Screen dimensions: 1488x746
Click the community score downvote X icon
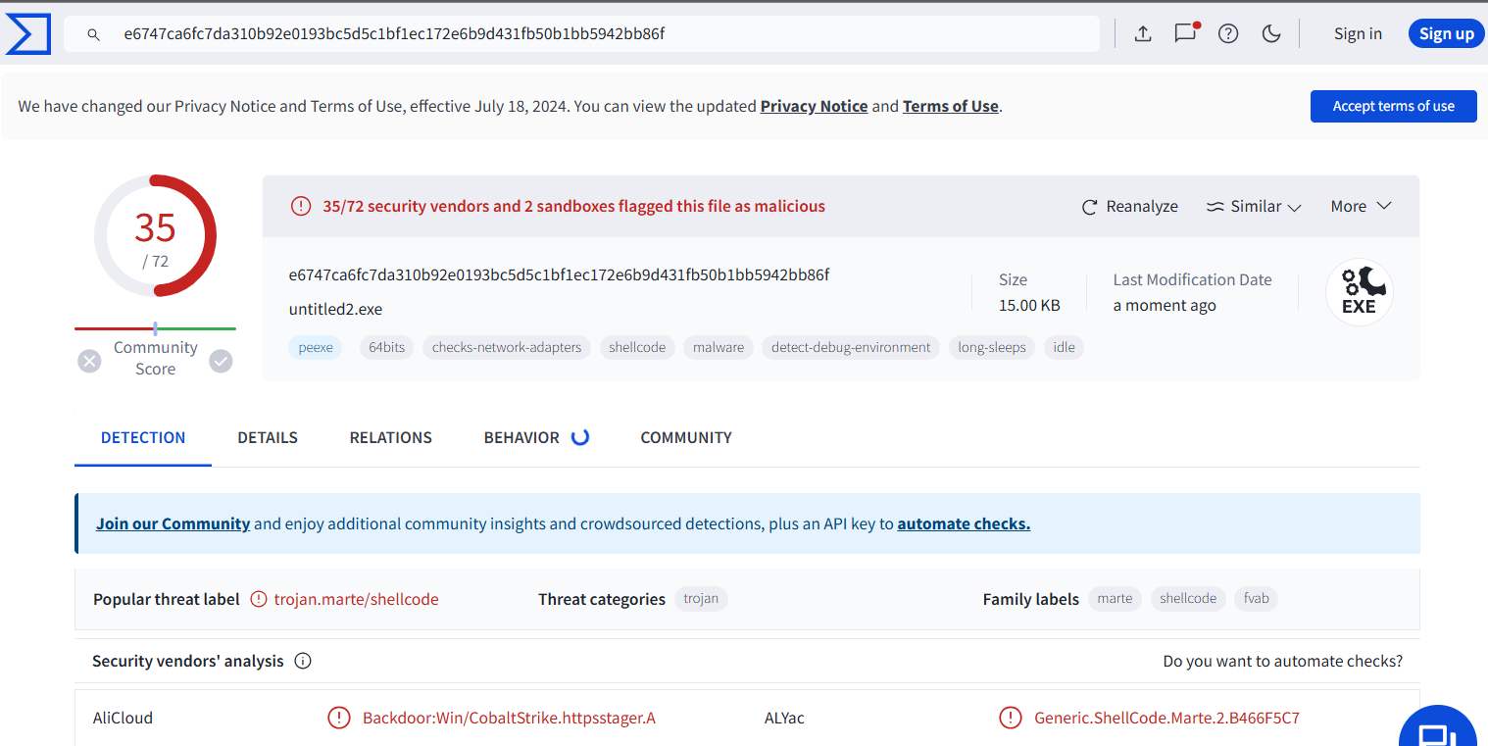coord(89,362)
